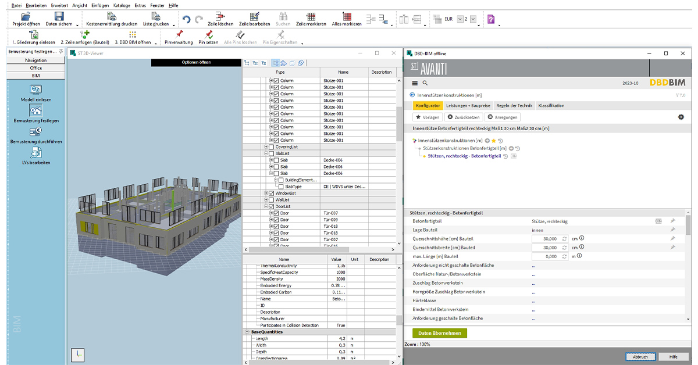Click the Pin setzen icon
This screenshot has width=698, height=365.
(x=208, y=34)
